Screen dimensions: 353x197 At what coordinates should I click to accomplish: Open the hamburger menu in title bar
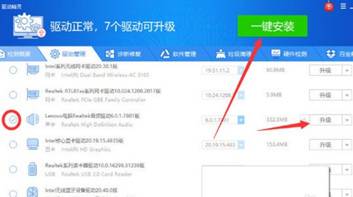coord(343,6)
